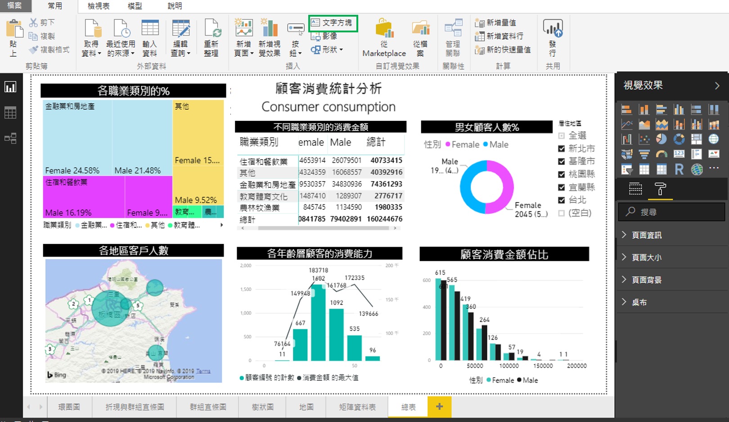Uncheck 桃園縣 in the slicer
The width and height of the screenshot is (729, 422).
click(561, 174)
